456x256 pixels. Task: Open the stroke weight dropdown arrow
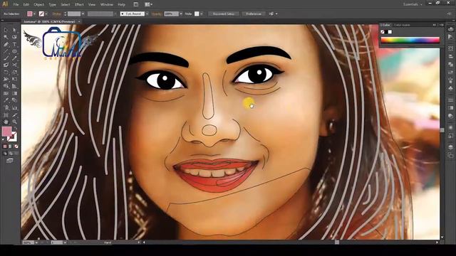point(83,14)
